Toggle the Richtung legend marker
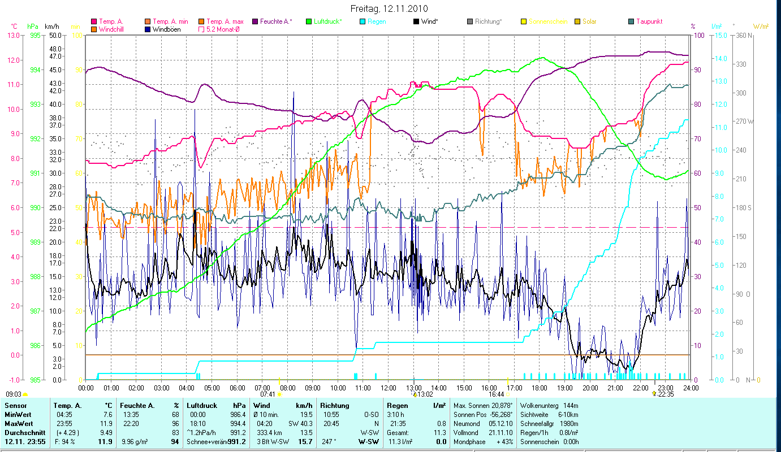781x452 pixels. (x=469, y=21)
